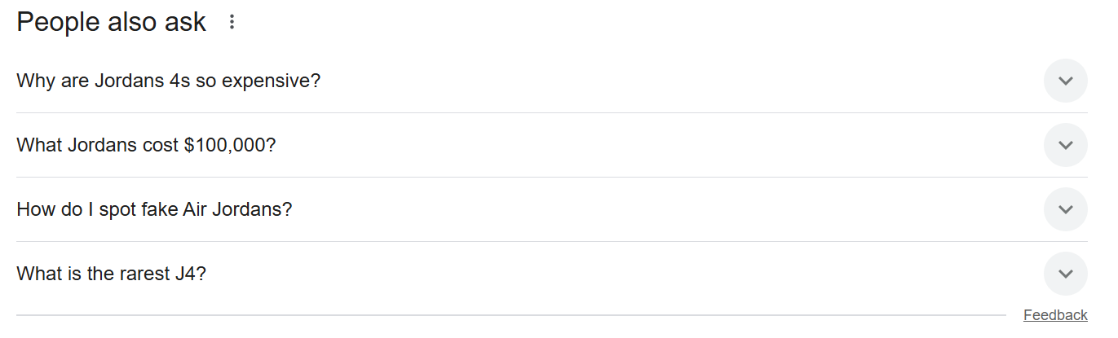Click chevron icon beside the $100,000 Jordans question
Viewport: 1118px width, 338px height.
[x=1065, y=145]
